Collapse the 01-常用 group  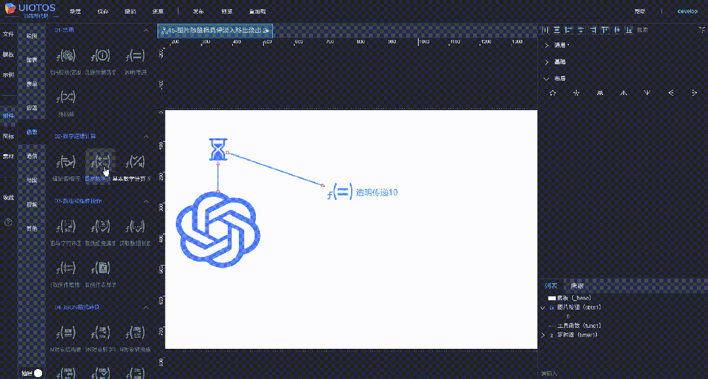click(x=146, y=30)
